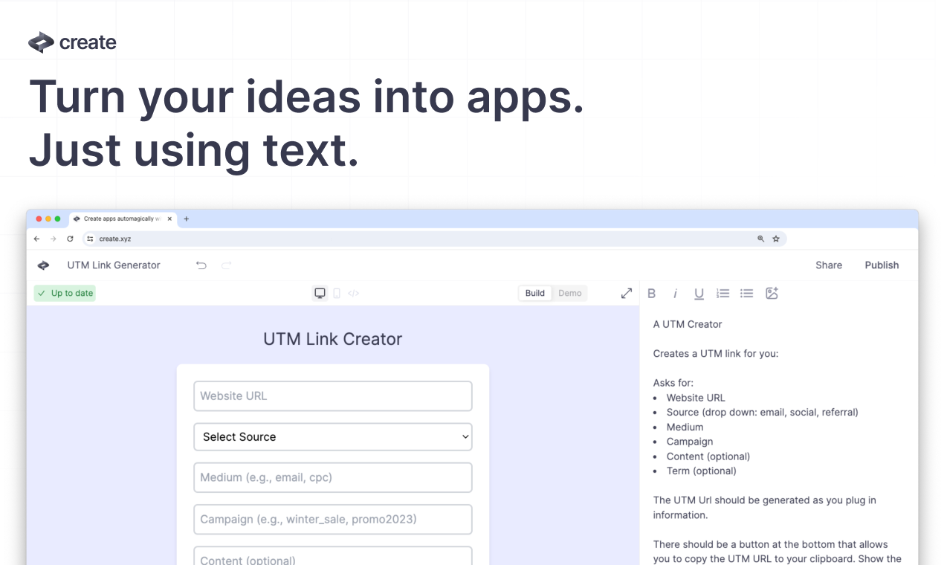Switch to Demo mode
This screenshot has height=565, width=944.
[x=569, y=293]
